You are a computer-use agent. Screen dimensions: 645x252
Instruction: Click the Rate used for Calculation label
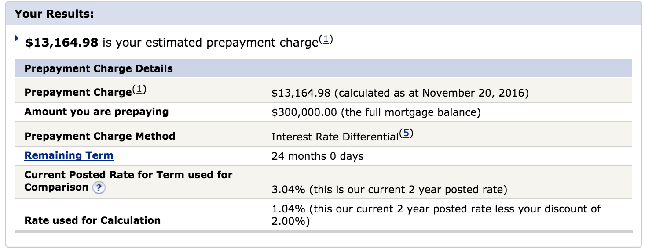(x=92, y=220)
